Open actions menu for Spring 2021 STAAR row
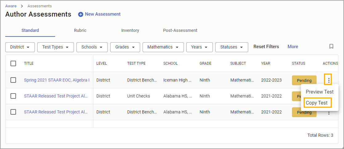 329,80
